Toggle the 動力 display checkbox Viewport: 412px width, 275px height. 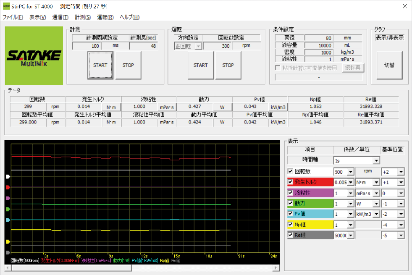pos(290,203)
